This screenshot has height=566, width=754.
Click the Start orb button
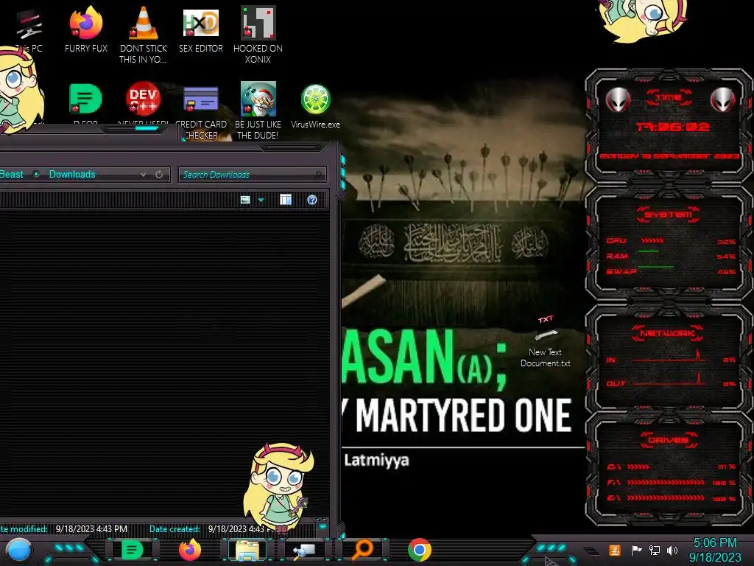click(18, 551)
